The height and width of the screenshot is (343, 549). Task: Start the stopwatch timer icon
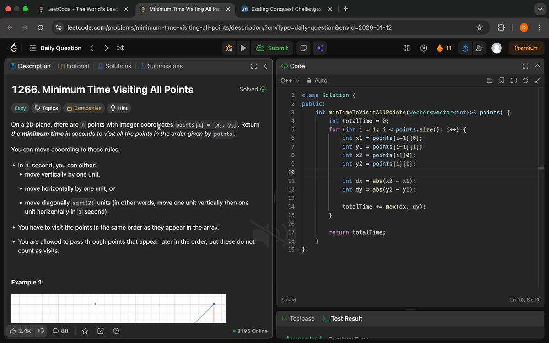[x=465, y=48]
